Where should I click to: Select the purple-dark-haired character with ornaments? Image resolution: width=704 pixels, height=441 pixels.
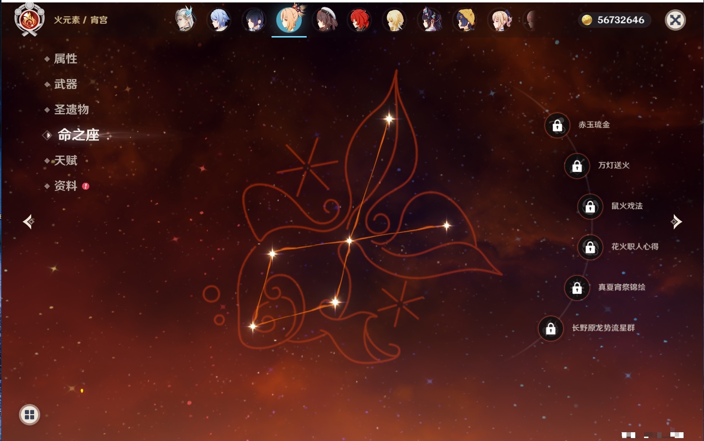click(430, 20)
